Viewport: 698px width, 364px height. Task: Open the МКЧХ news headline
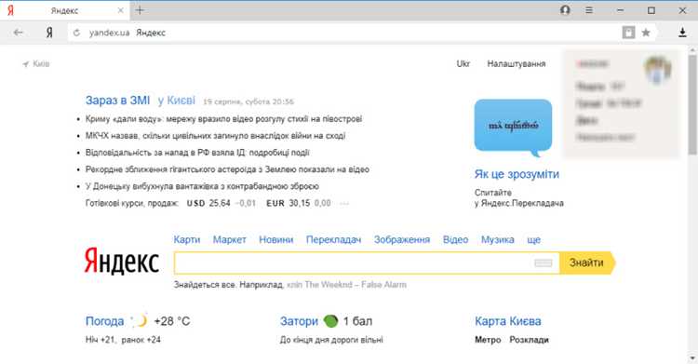(216, 135)
